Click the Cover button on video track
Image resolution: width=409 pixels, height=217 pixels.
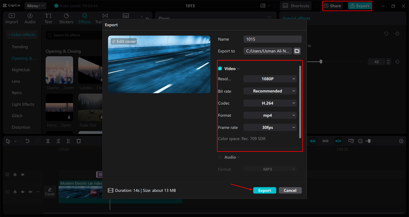[50, 192]
